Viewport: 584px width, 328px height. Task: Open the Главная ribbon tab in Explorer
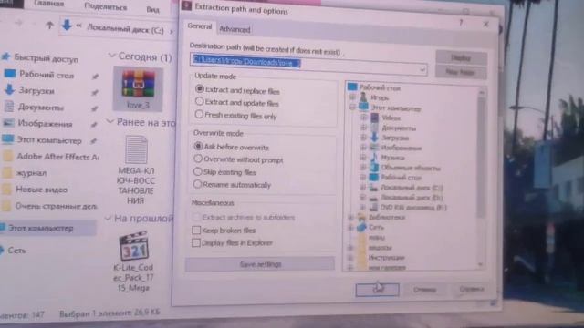48,4
